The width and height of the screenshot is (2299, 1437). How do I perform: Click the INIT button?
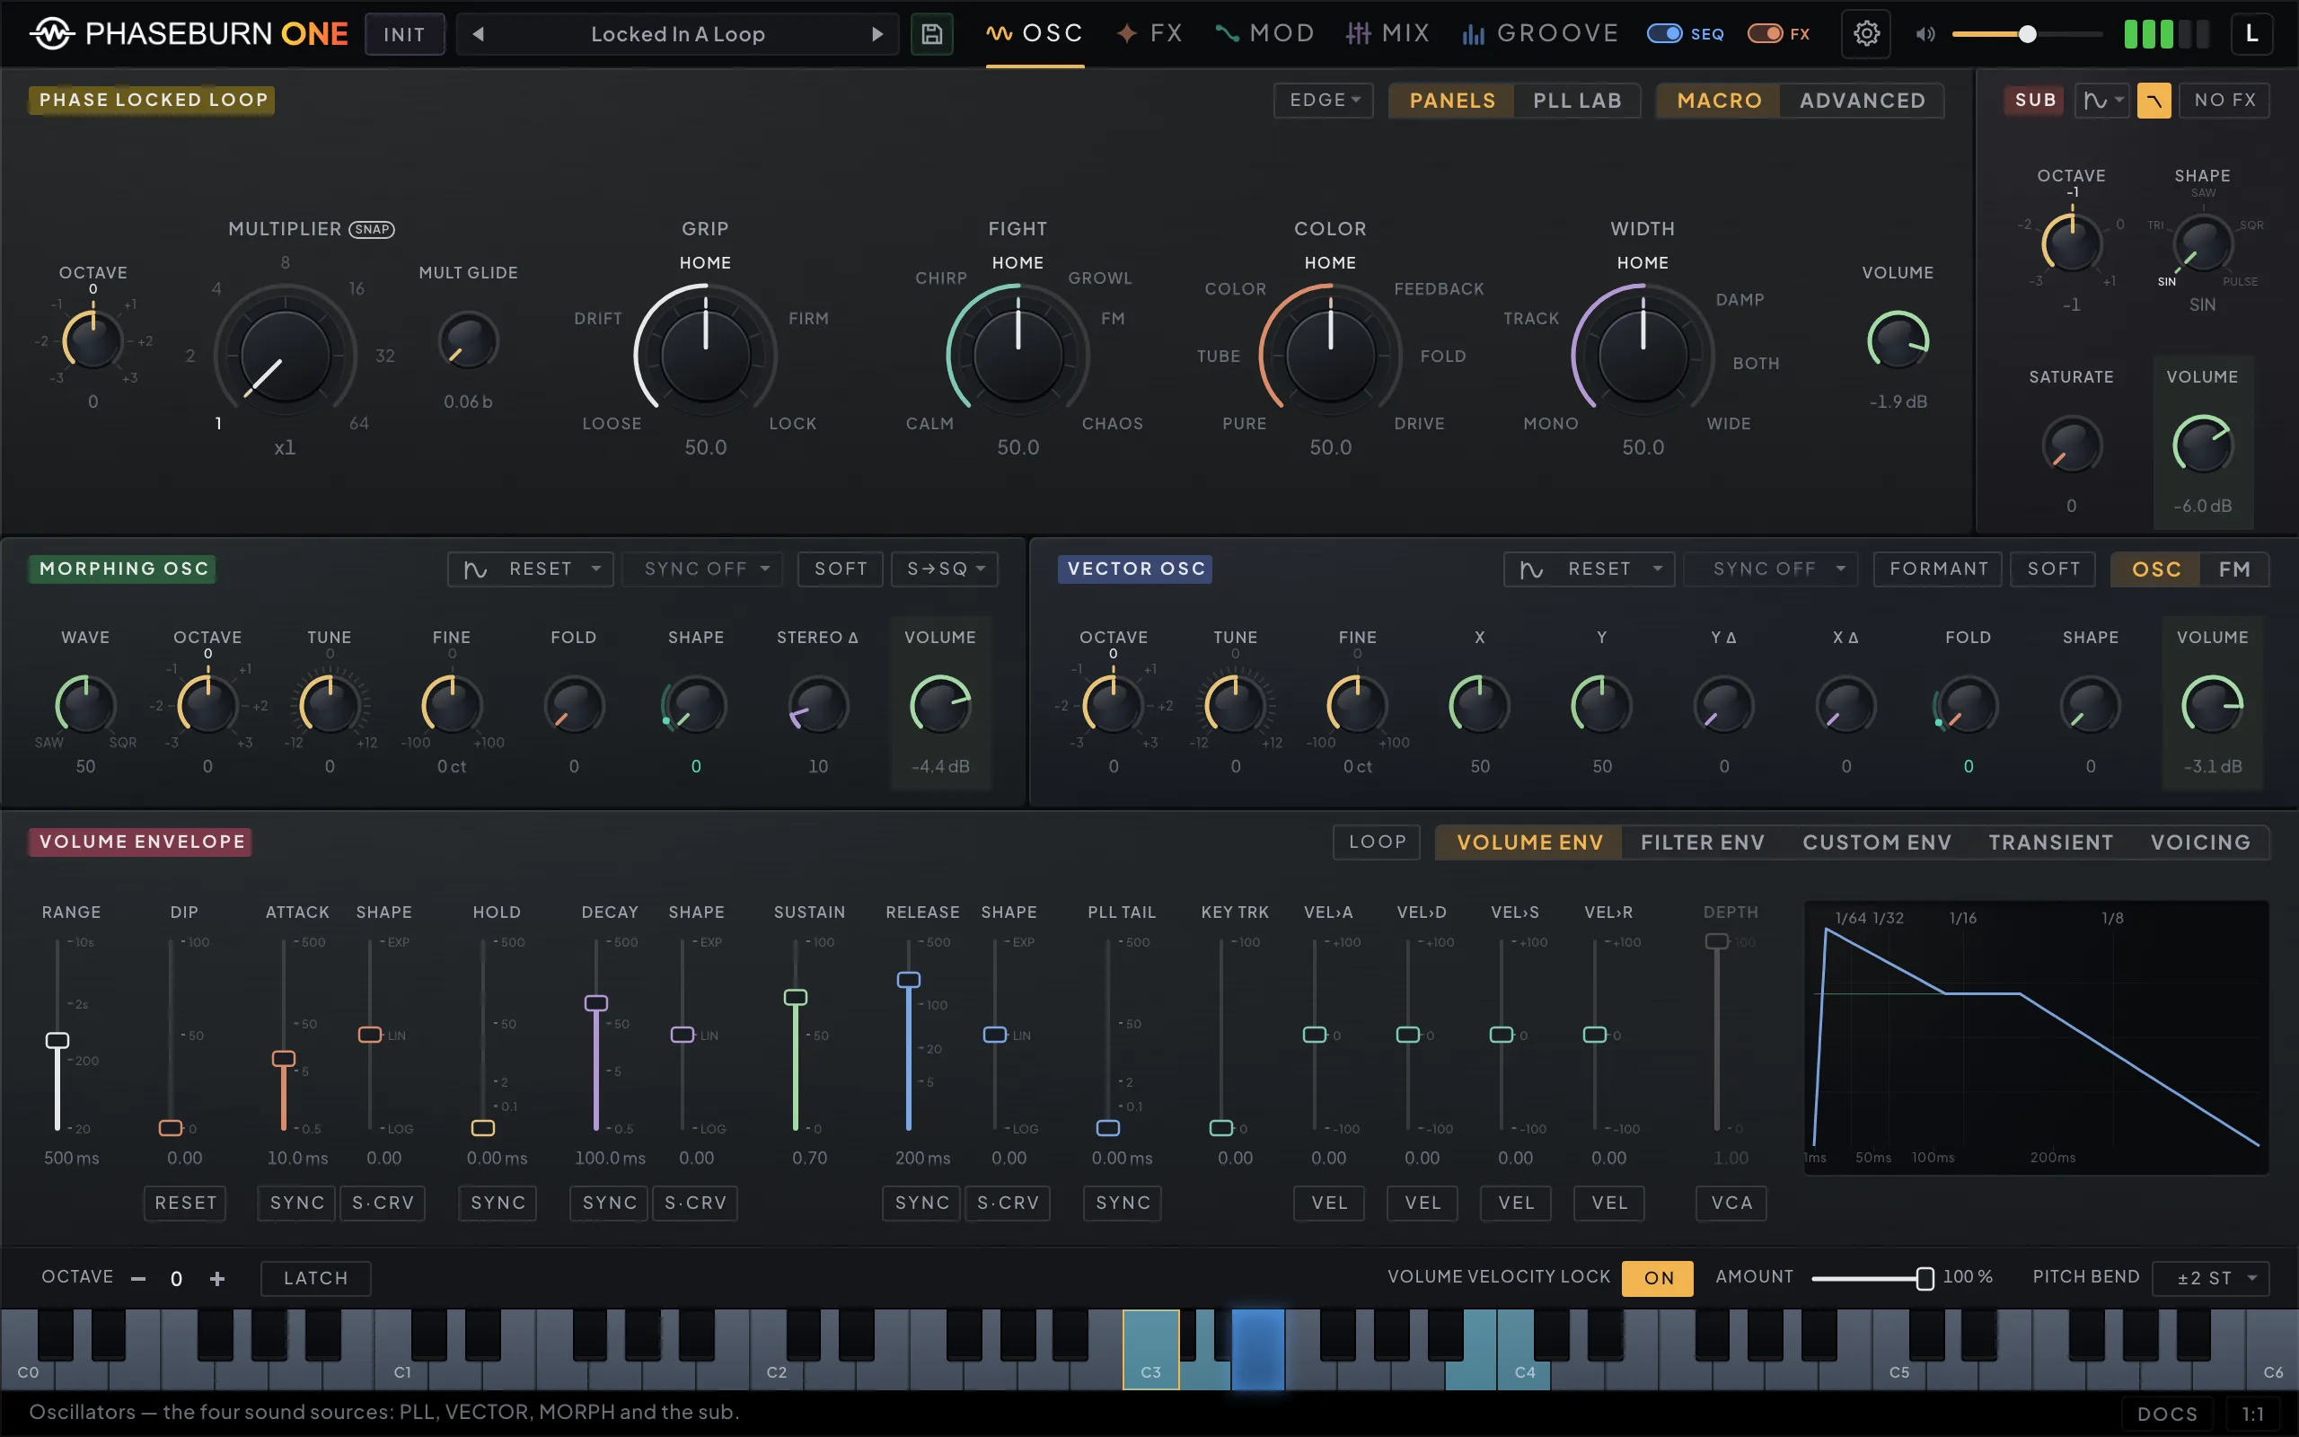point(405,34)
